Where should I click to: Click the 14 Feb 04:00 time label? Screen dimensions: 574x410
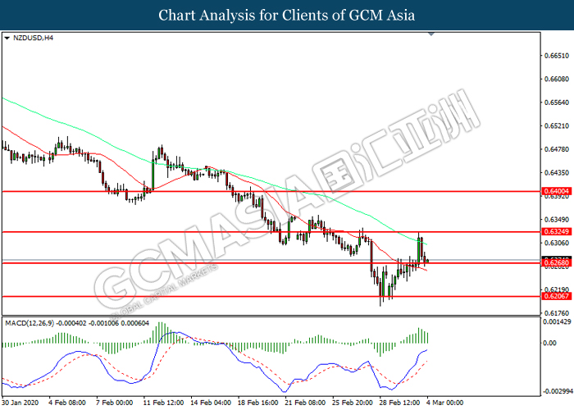click(x=211, y=403)
